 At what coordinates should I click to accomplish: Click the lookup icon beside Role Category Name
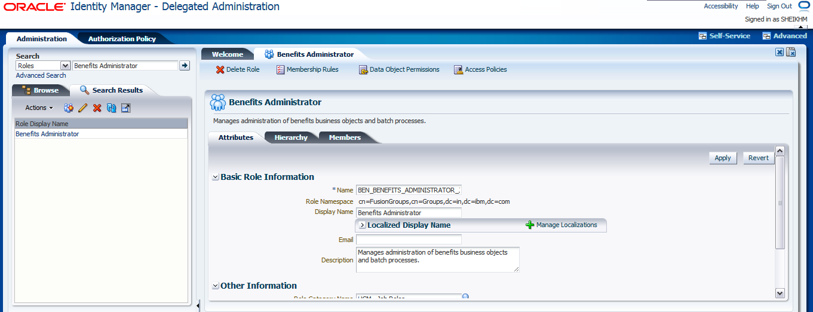pyautogui.click(x=466, y=296)
